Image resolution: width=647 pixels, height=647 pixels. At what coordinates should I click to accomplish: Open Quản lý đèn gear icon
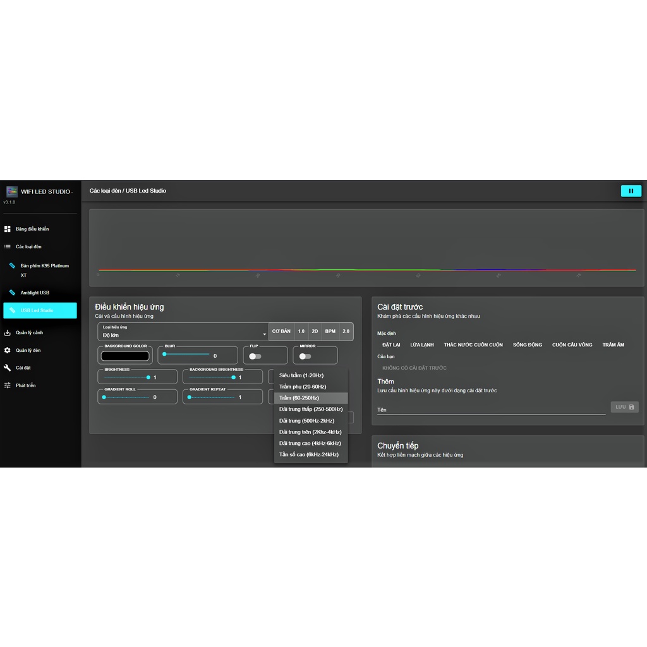pyautogui.click(x=8, y=350)
